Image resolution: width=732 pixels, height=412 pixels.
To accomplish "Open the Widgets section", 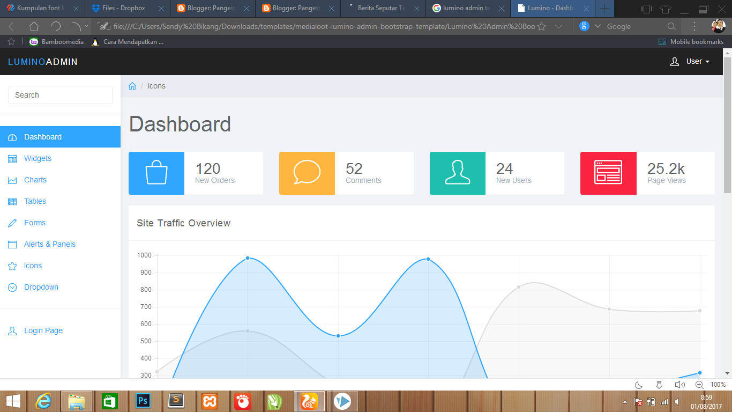I will pyautogui.click(x=38, y=158).
